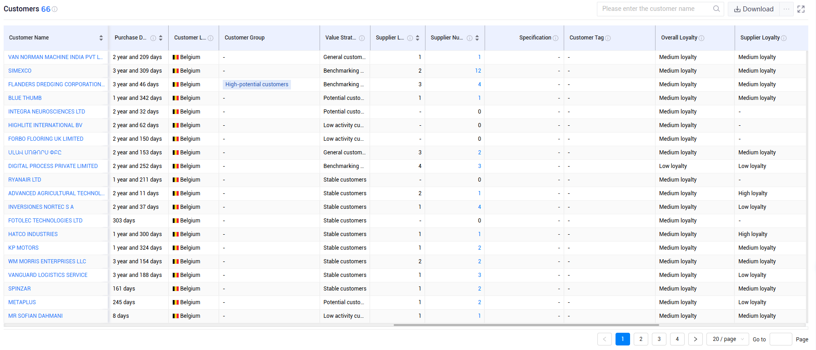Viewport: 816px width, 350px height.
Task: Go to page 4
Action: (677, 339)
